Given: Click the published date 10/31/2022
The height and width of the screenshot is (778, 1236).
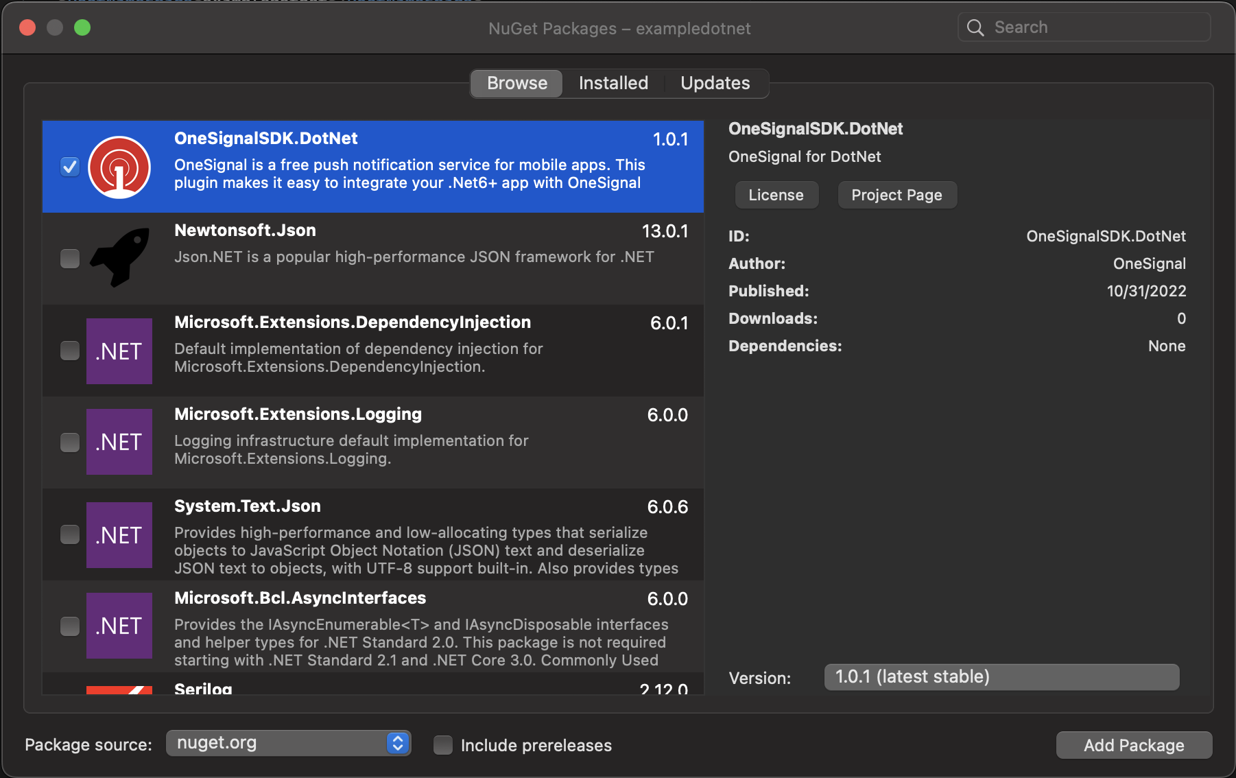Looking at the screenshot, I should 1146,291.
